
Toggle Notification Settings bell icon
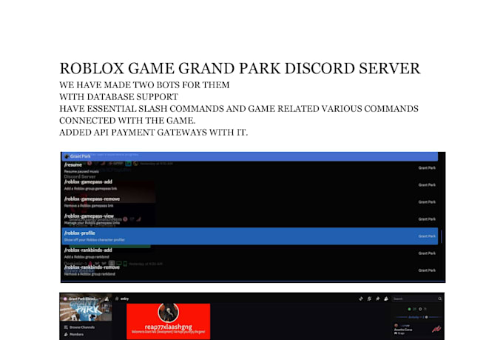tap(369, 299)
